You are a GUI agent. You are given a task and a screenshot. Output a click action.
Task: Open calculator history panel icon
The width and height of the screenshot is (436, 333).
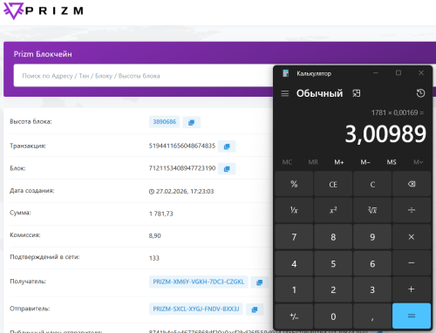click(x=420, y=93)
